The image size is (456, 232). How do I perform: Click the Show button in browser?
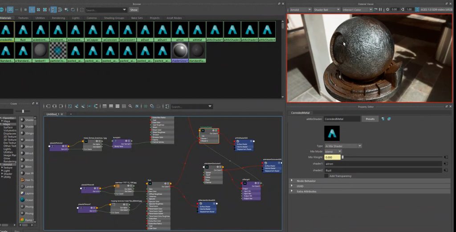tap(134, 10)
